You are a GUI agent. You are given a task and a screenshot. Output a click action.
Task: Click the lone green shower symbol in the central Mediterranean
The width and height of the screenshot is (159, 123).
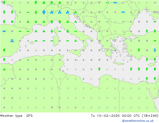(99, 69)
